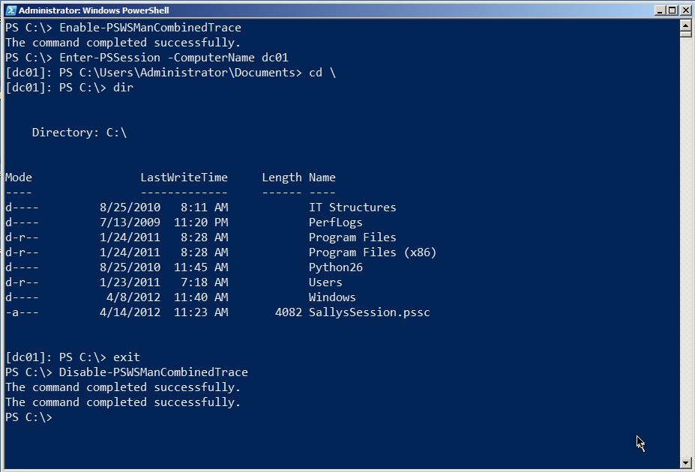Screen dimensions: 695x472
Task: Click the last empty PS C:\> prompt
Action: point(29,417)
